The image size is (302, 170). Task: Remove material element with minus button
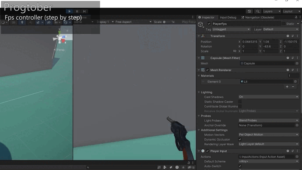pyautogui.click(x=293, y=87)
